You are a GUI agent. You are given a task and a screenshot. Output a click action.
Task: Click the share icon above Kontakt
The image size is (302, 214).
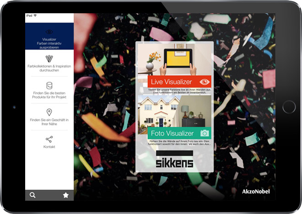[x=49, y=139]
